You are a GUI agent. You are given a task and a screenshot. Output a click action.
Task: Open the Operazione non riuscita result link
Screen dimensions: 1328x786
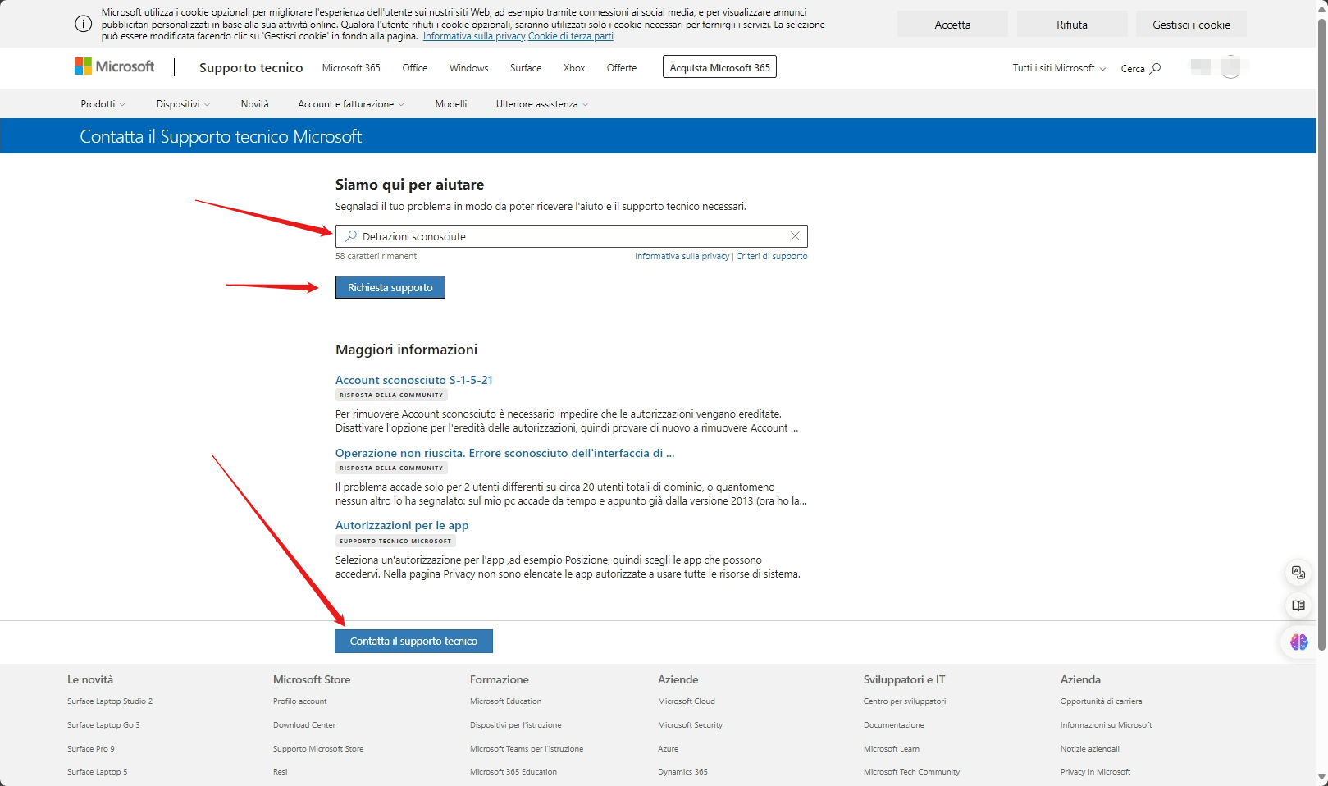click(505, 453)
